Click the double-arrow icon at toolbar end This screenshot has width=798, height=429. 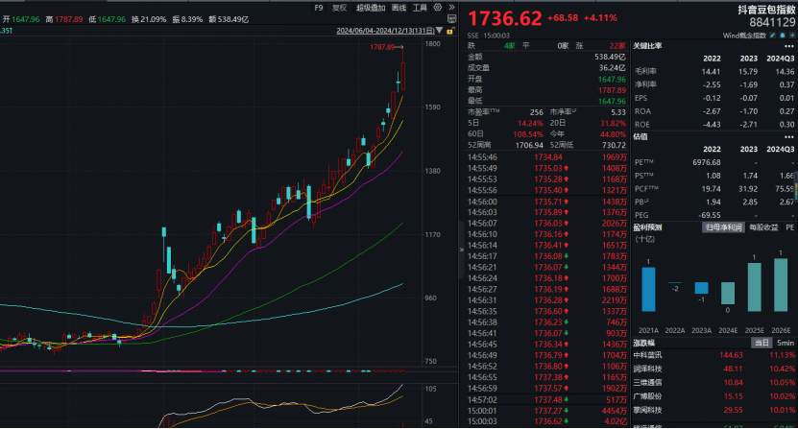453,8
